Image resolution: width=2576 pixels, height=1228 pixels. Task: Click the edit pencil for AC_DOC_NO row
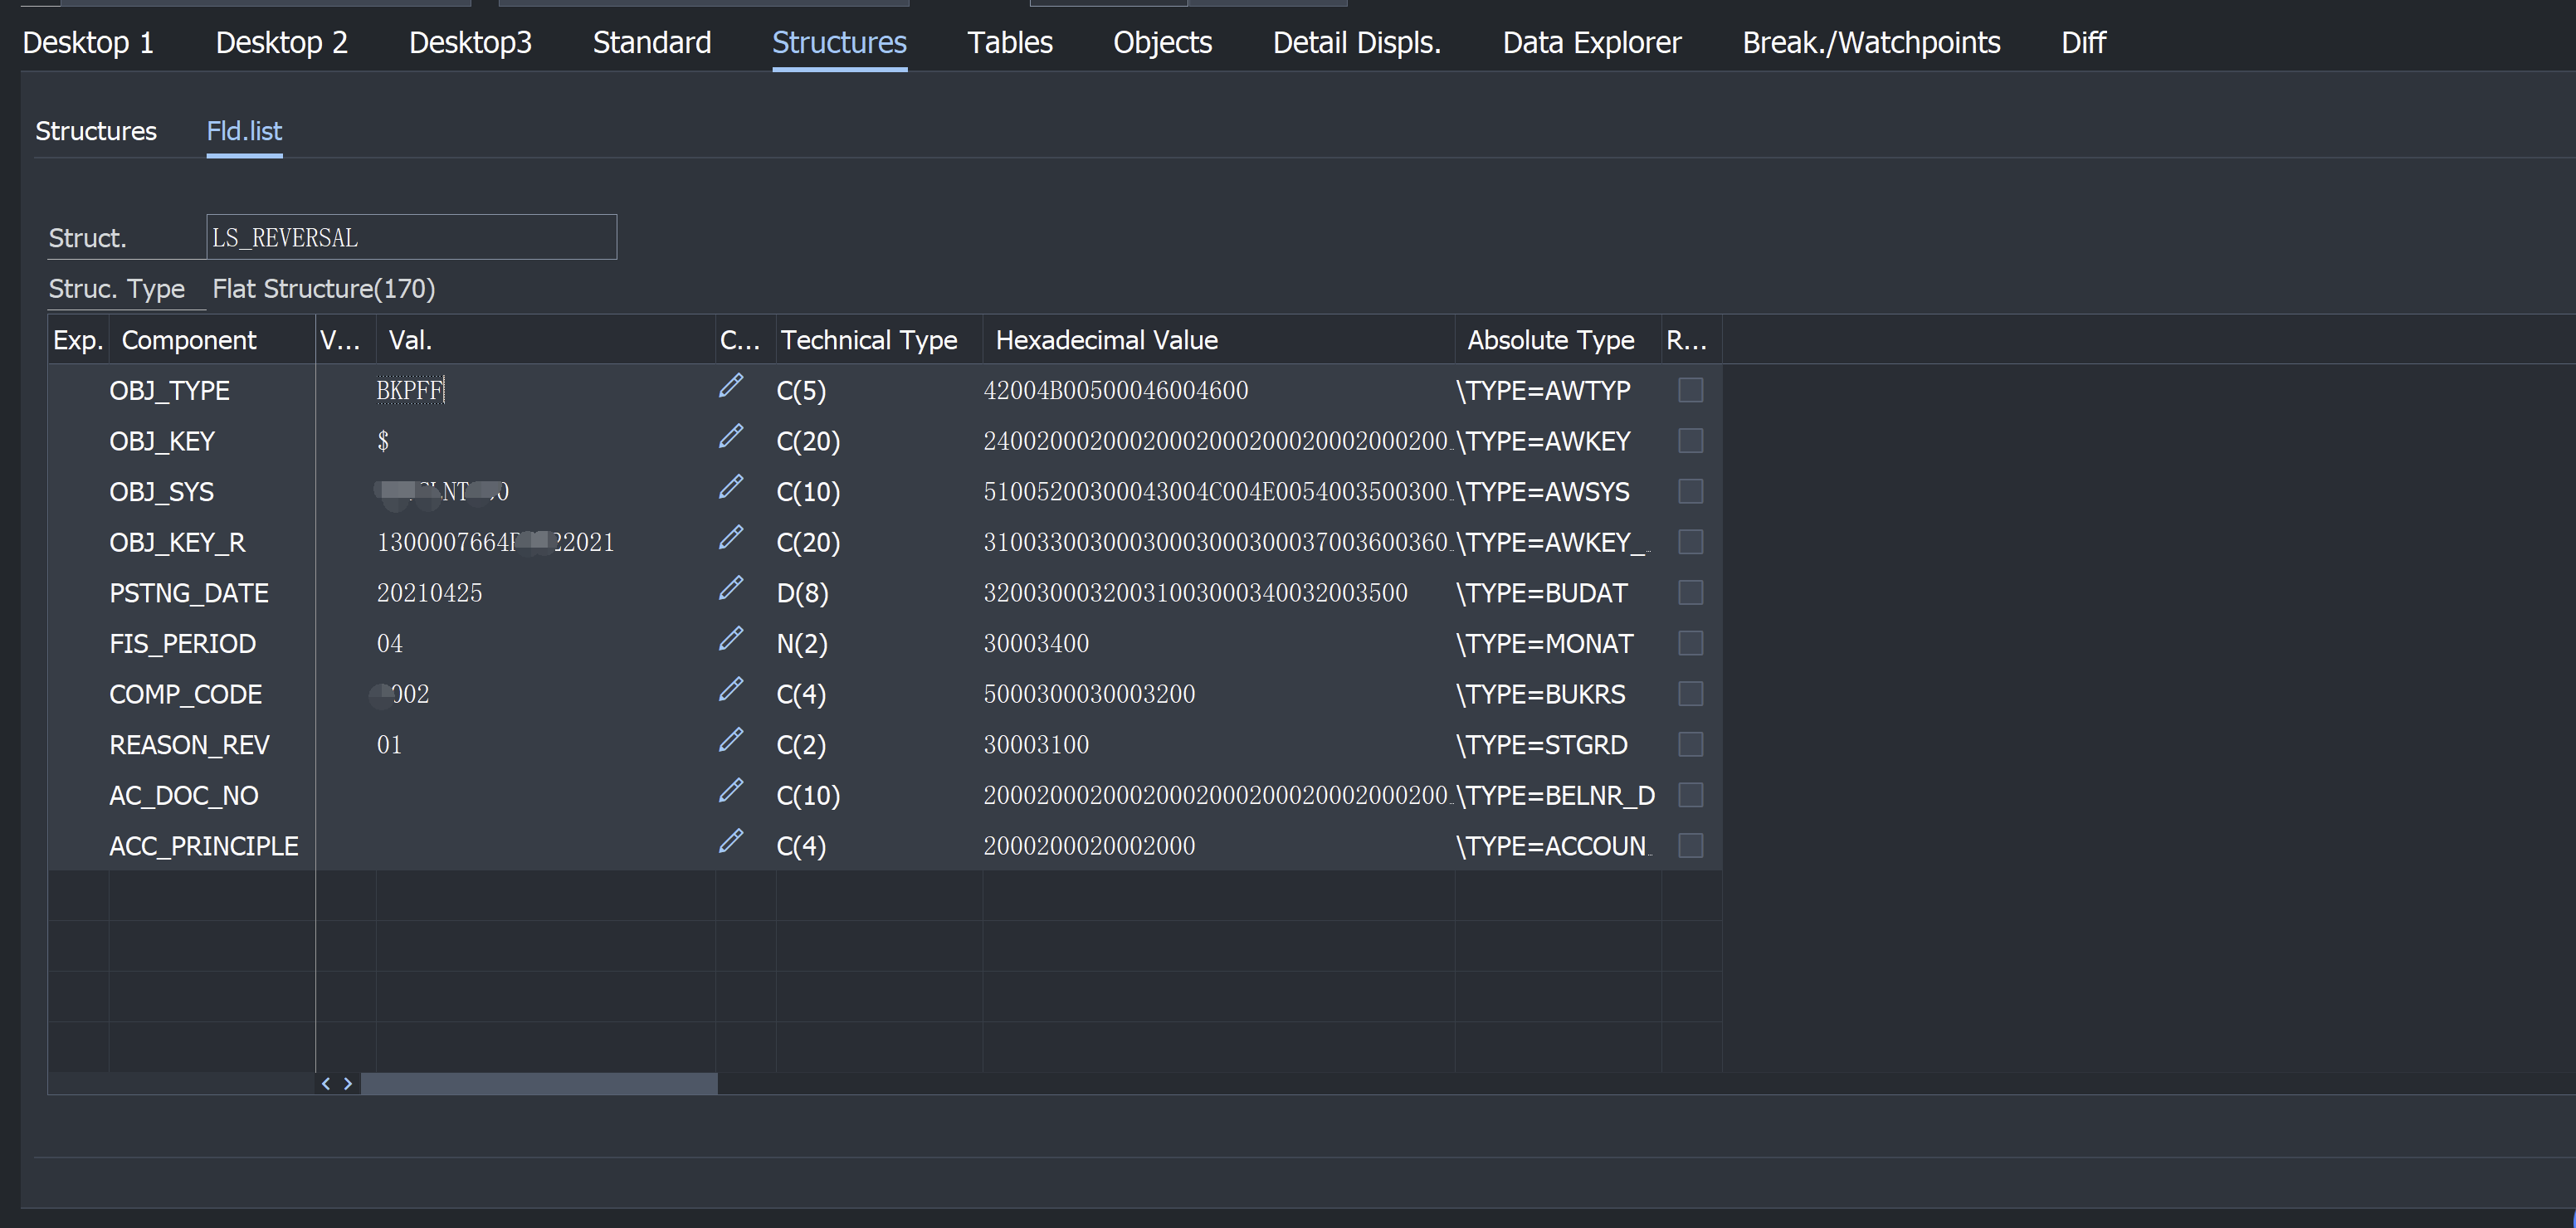point(731,791)
